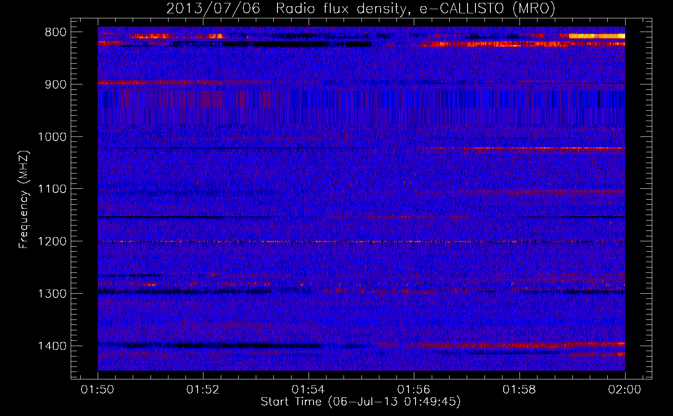Click the 01:52 time tick label
The height and width of the screenshot is (416, 673).
click(203, 390)
